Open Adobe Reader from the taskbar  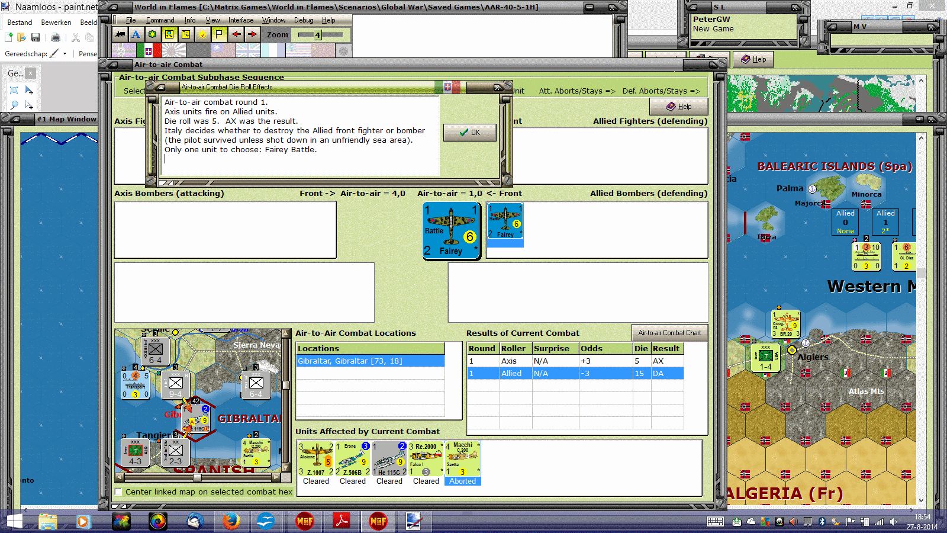click(342, 521)
